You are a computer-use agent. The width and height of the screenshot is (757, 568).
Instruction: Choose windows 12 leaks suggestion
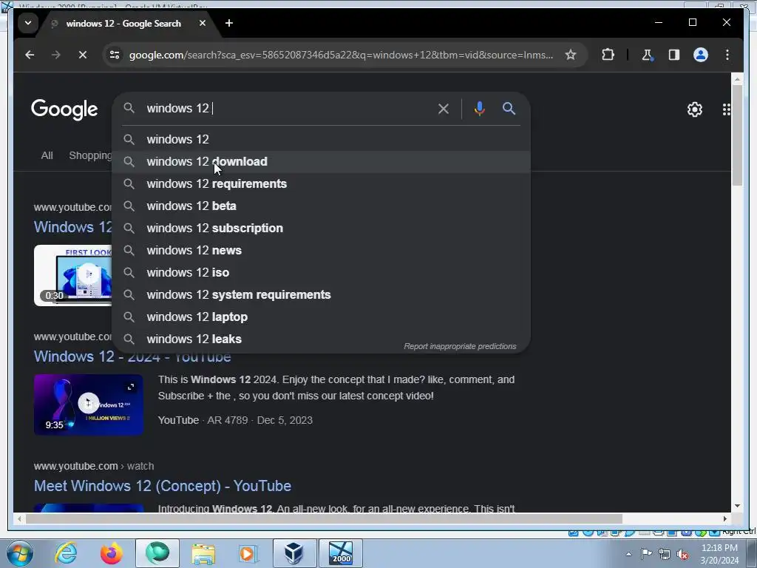[x=321, y=339]
